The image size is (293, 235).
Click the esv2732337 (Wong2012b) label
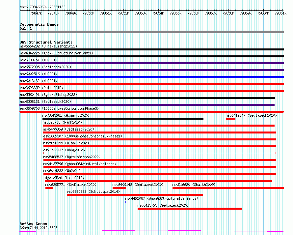click(x=65, y=150)
